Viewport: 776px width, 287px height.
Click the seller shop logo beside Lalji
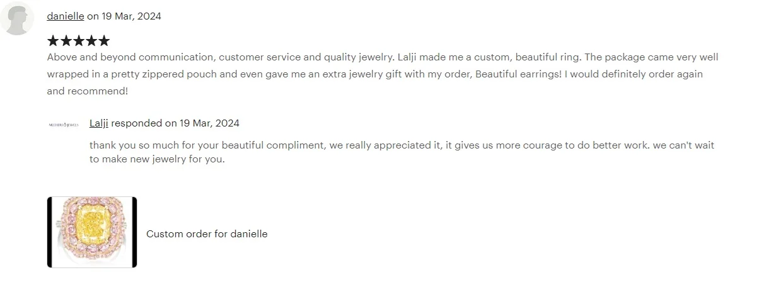[63, 125]
